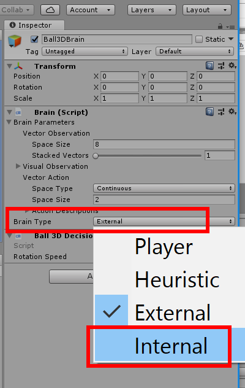
Task: Click the Brain script preset sliders icon
Action: pos(221,112)
